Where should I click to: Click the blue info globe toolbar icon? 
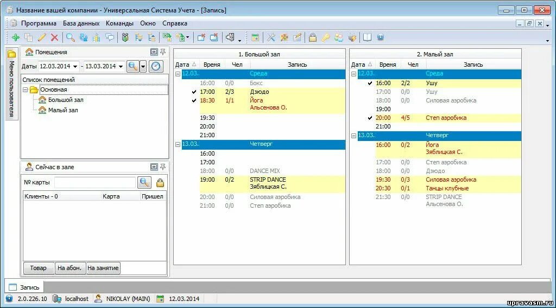[x=381, y=37]
